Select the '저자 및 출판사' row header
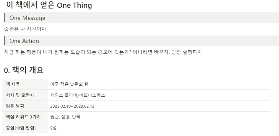Viewport: 279px width, 136px height. tap(25, 95)
